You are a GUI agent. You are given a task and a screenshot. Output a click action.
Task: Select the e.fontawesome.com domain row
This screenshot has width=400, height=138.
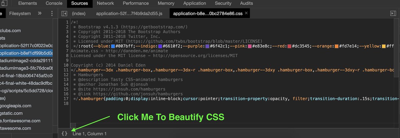27,121
